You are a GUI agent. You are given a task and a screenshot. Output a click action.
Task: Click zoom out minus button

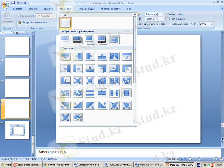[x=190, y=159]
